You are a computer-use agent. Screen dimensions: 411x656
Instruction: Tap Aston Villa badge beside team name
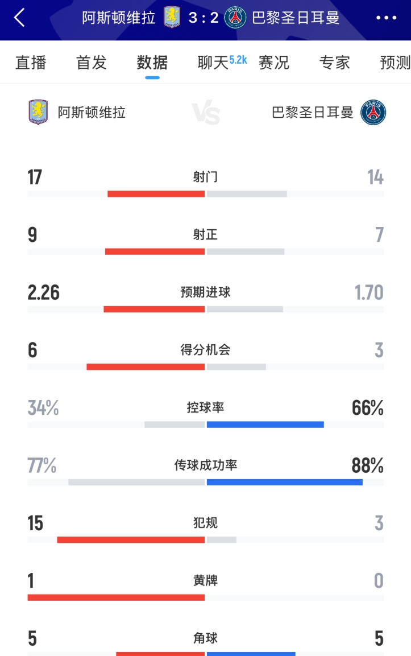(x=38, y=112)
